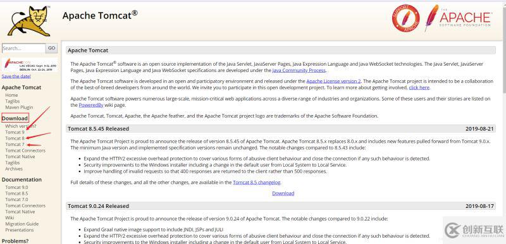This screenshot has width=506, height=244.
Task: Open the PoweredBy wiki link
Action: 91,105
